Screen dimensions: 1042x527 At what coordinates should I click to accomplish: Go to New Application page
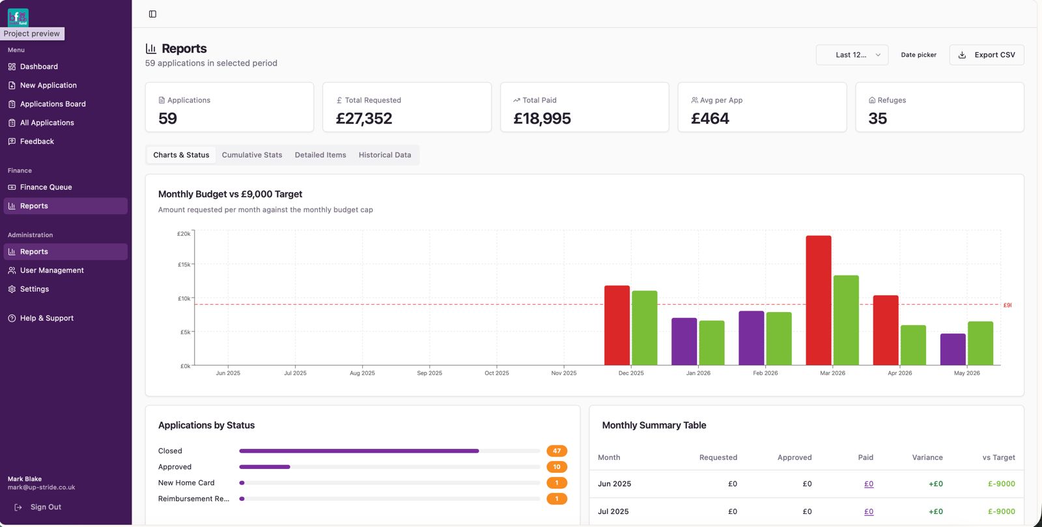click(x=65, y=85)
